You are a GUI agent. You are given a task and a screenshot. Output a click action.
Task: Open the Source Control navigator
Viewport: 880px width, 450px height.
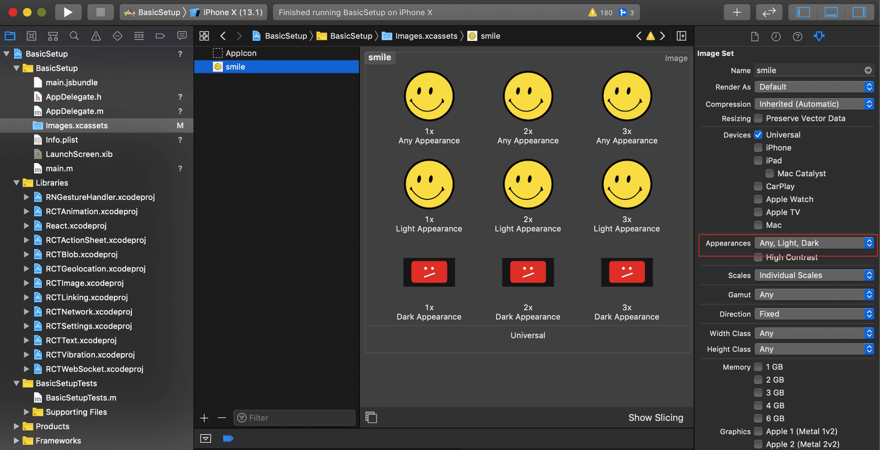[31, 36]
